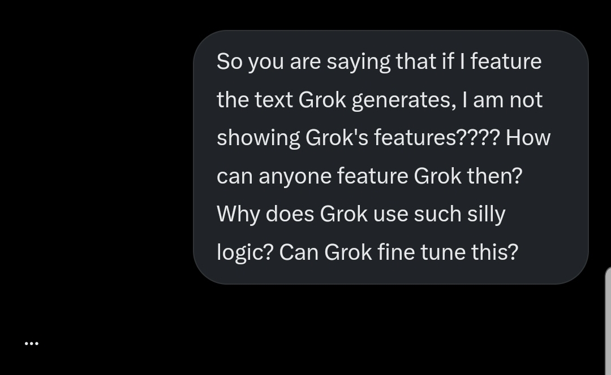The image size is (611, 375).
Task: Click the word "text" in the second line
Action: tap(274, 101)
